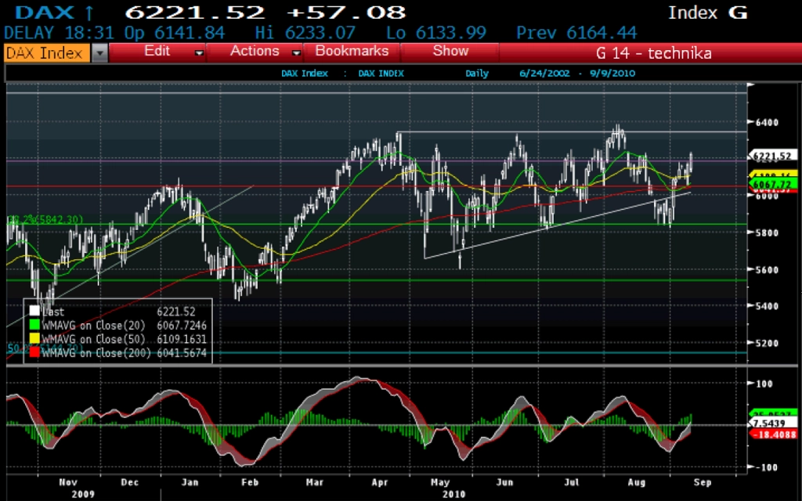802x501 pixels.
Task: Select the DAX Index orange input field
Action: [x=46, y=52]
